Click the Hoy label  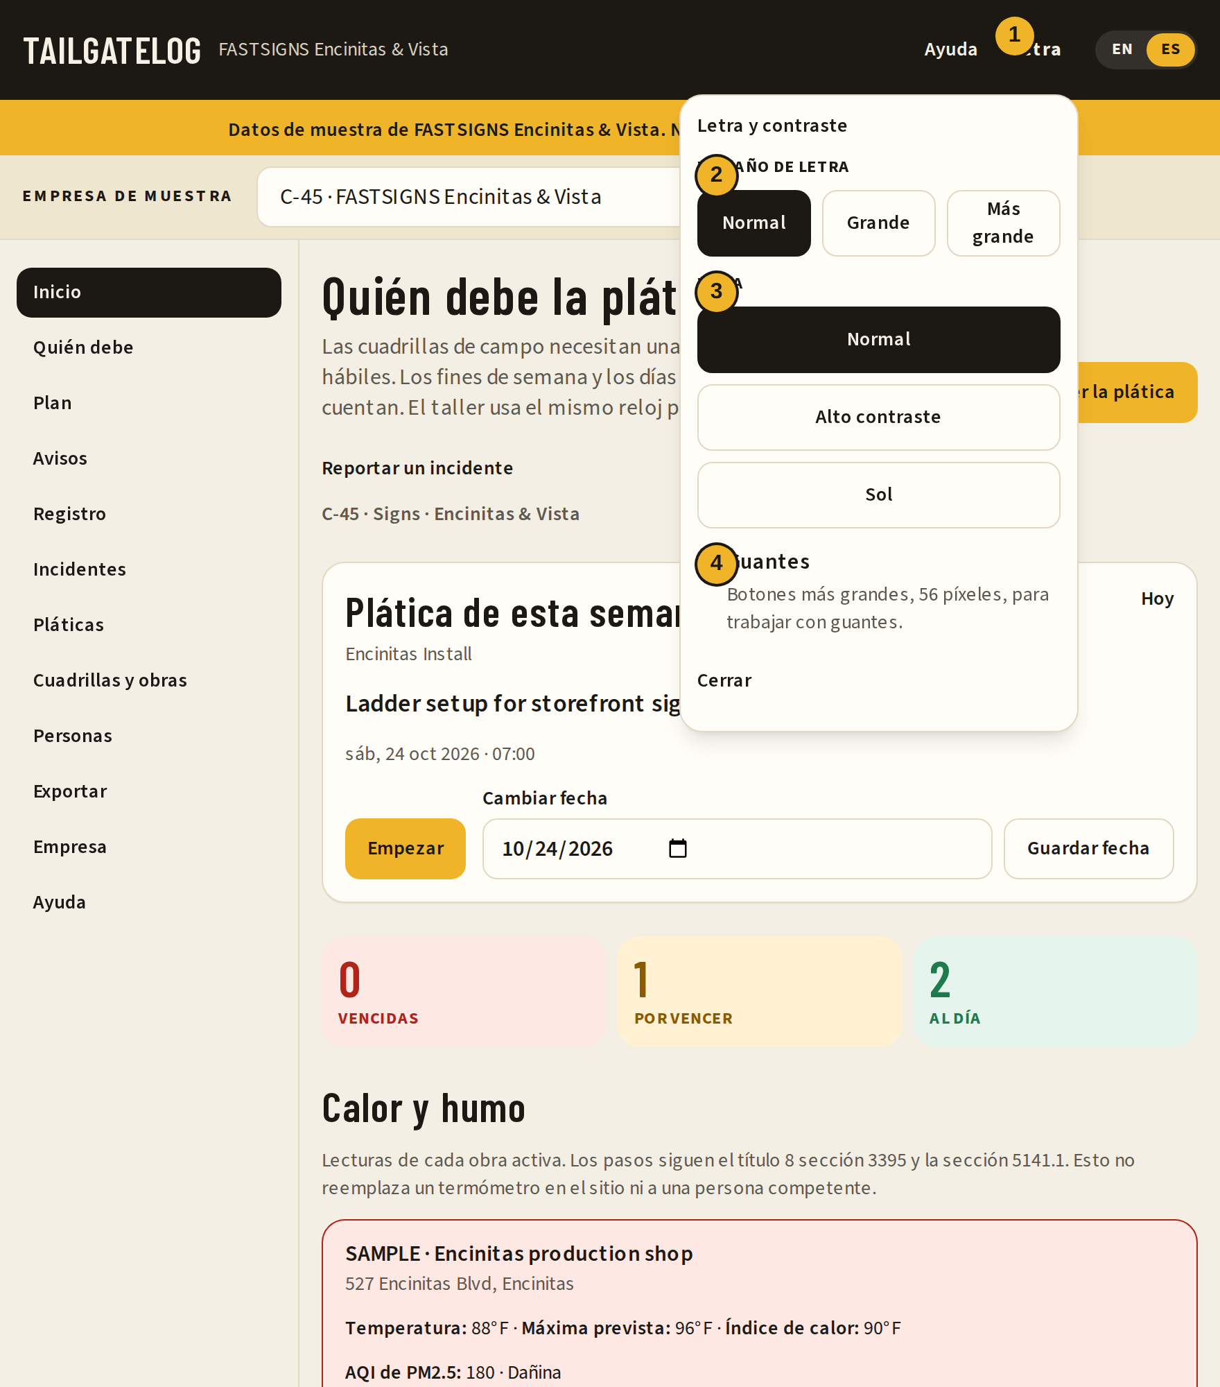click(1157, 598)
